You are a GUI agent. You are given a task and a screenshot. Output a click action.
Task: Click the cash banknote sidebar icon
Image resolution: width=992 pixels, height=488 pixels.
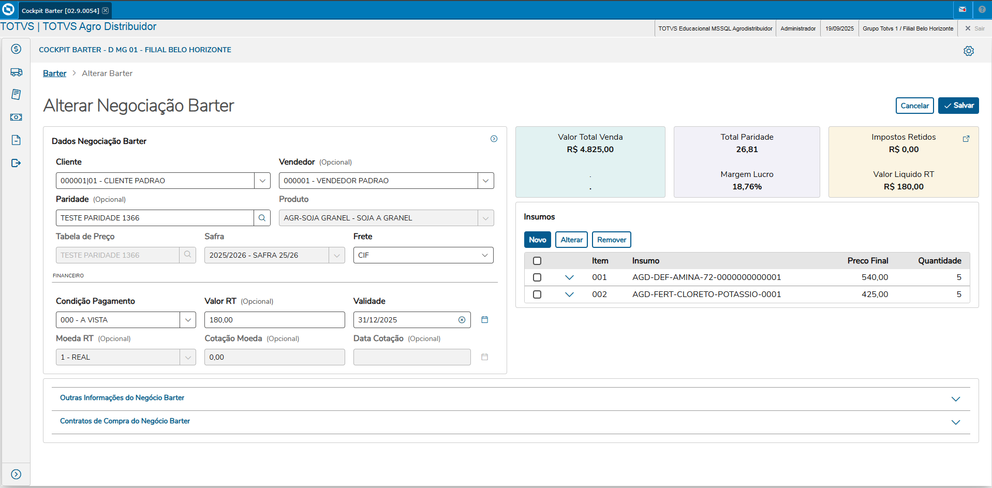click(16, 117)
